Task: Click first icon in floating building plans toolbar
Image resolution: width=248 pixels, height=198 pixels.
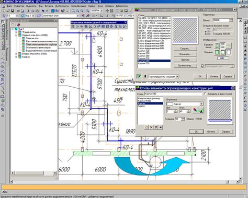Action: click(x=73, y=27)
